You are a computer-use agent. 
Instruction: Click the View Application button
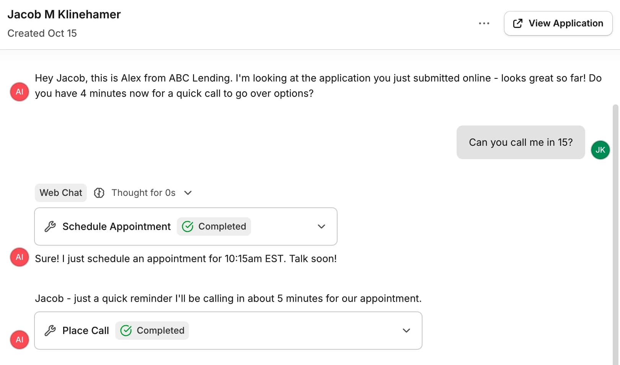click(x=558, y=23)
